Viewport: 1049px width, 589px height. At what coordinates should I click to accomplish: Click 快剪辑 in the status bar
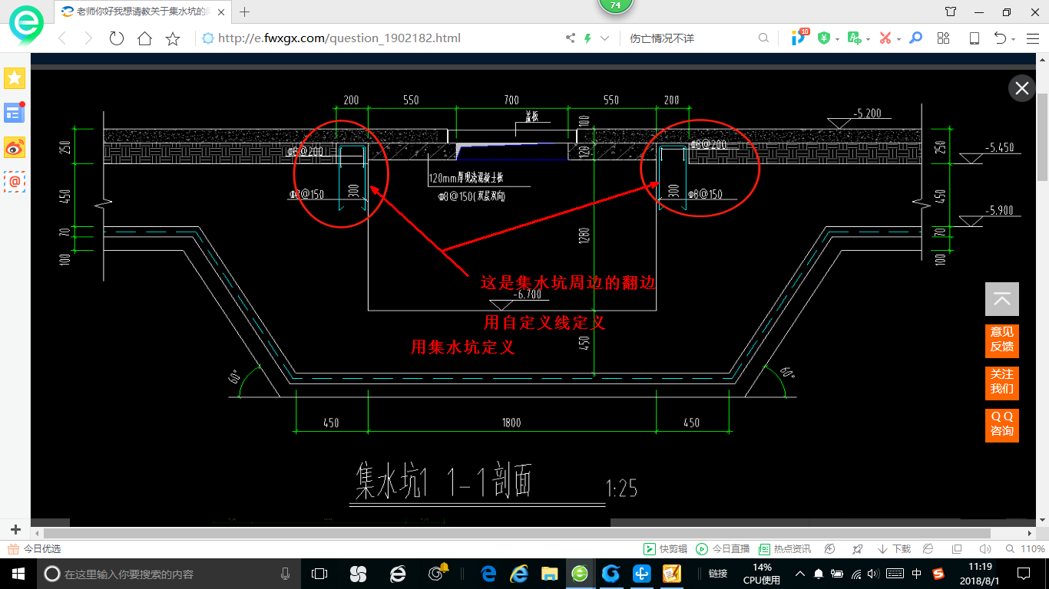(x=665, y=549)
